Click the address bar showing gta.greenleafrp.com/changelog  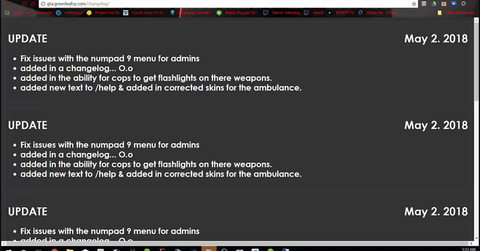click(x=228, y=4)
